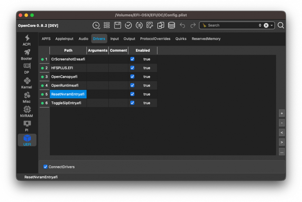Screen dimensions: 302x202
Task: Click inside the Search input field
Action: [230, 25]
